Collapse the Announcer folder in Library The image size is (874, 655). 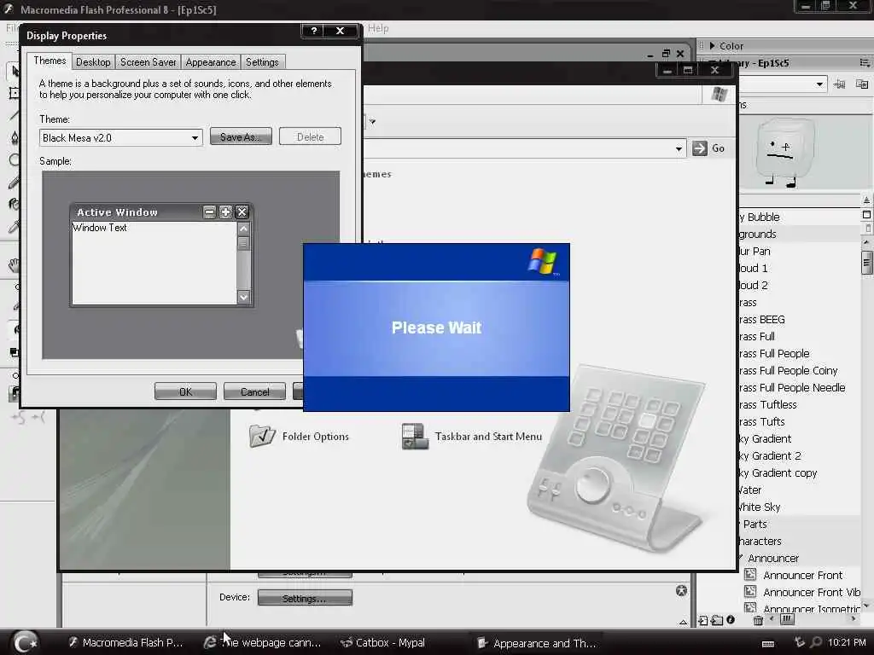tap(740, 558)
